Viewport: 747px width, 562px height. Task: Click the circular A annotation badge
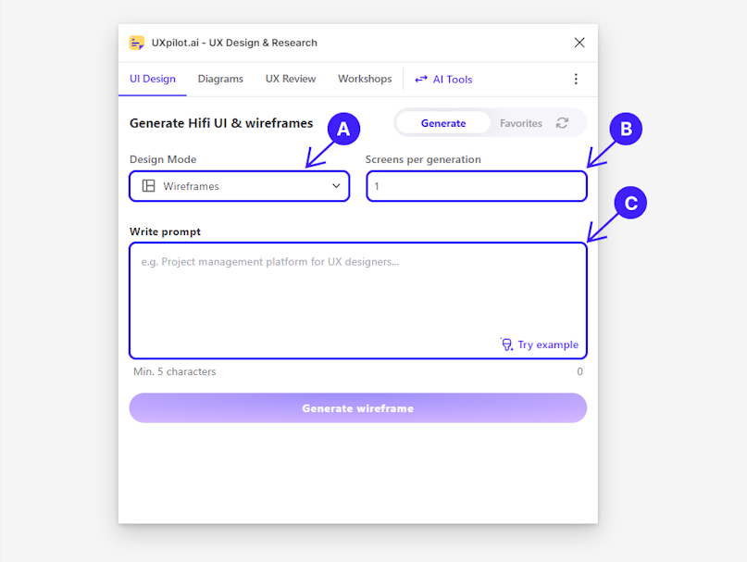pyautogui.click(x=342, y=129)
